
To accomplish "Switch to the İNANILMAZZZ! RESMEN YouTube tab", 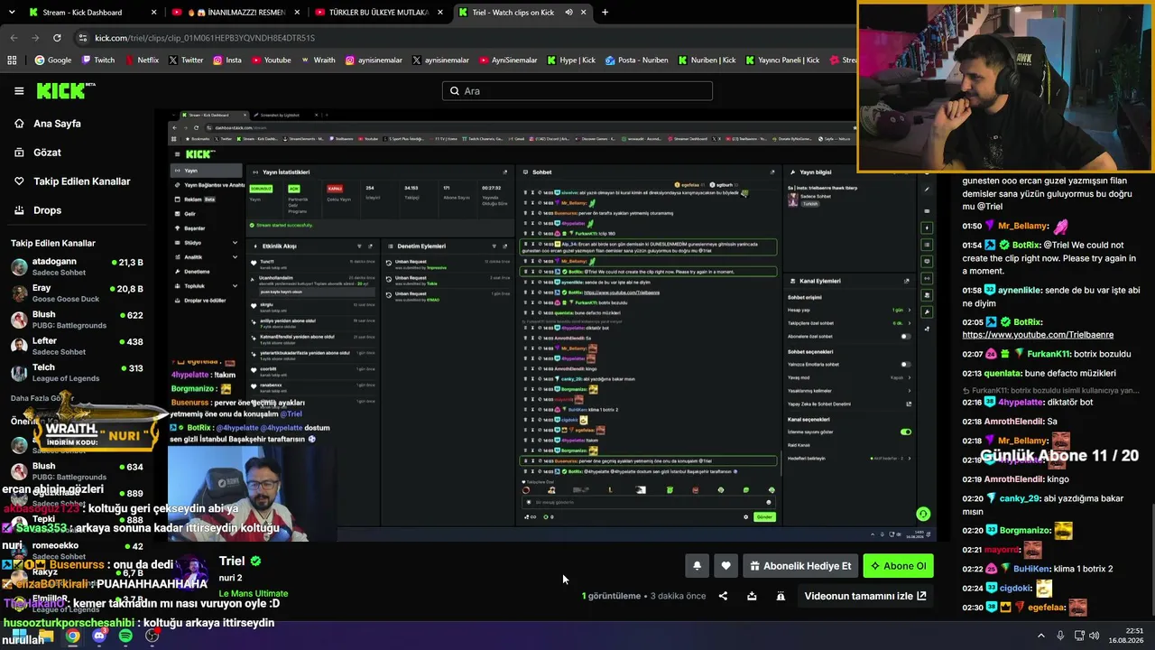I will (x=236, y=13).
